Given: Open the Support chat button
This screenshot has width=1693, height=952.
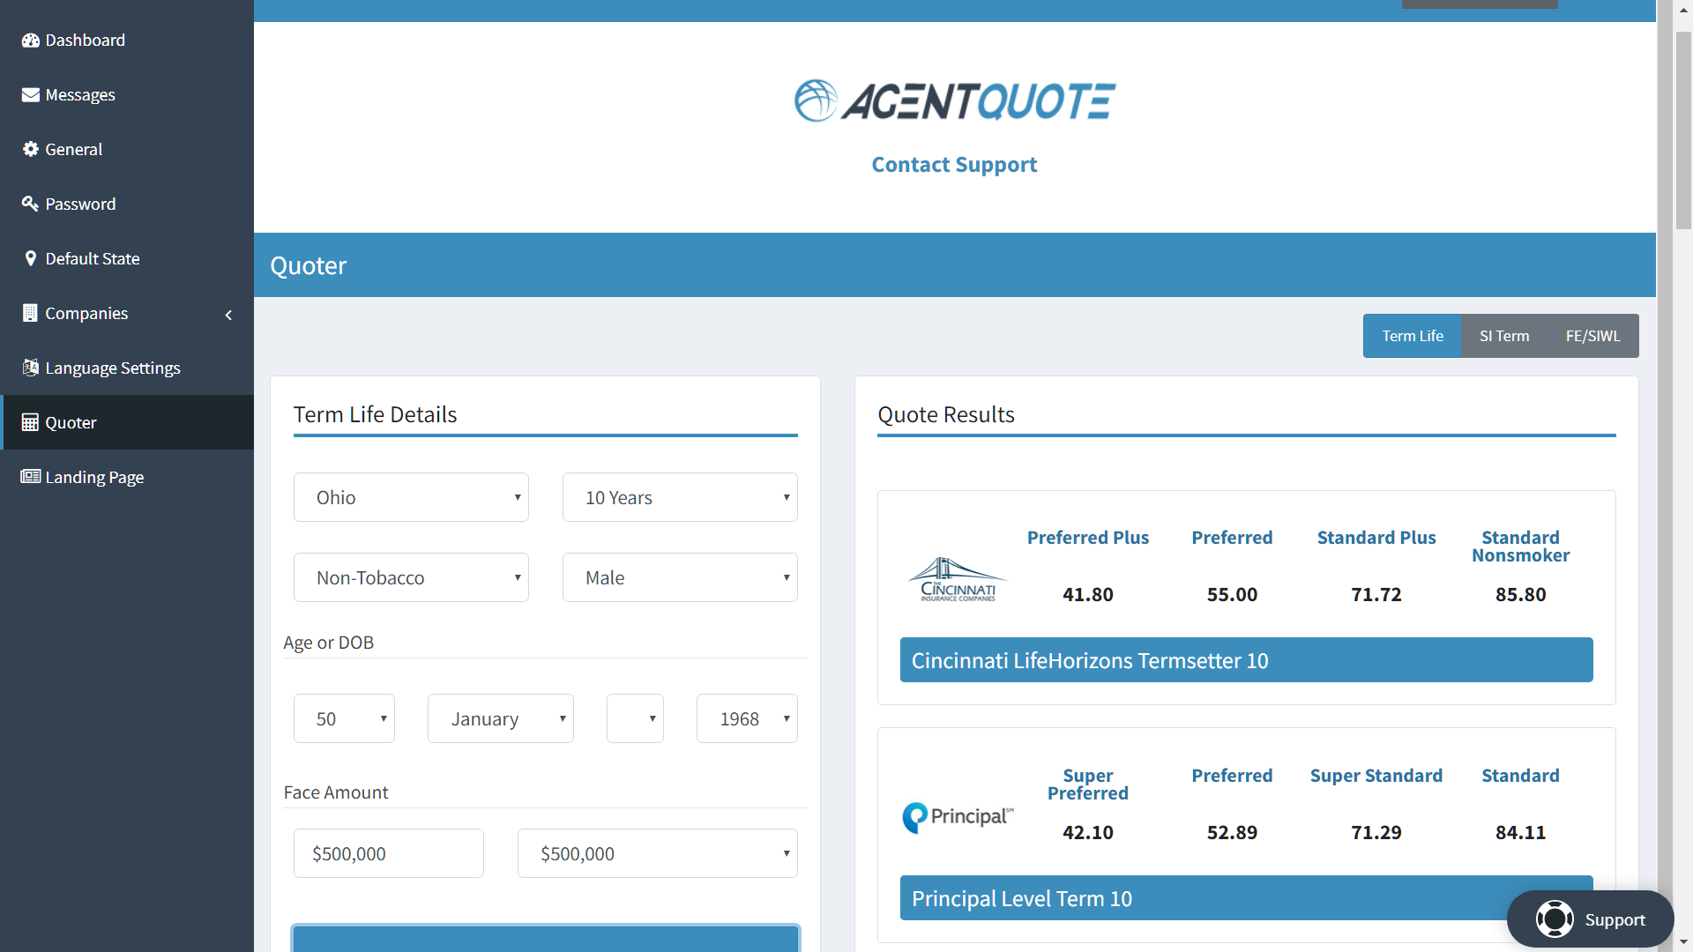Looking at the screenshot, I should coord(1590,919).
